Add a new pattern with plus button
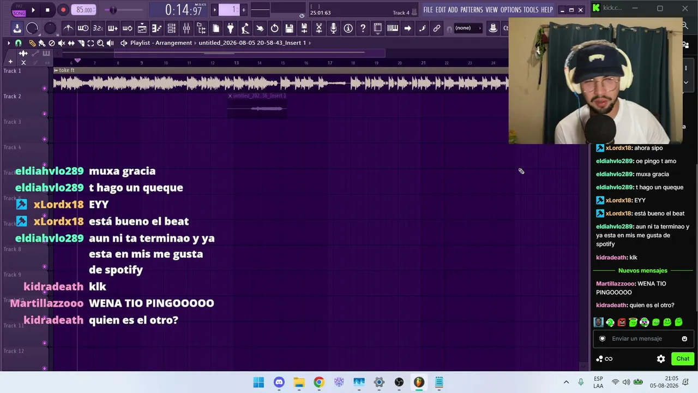Image resolution: width=698 pixels, height=393 pixels. point(244,9)
